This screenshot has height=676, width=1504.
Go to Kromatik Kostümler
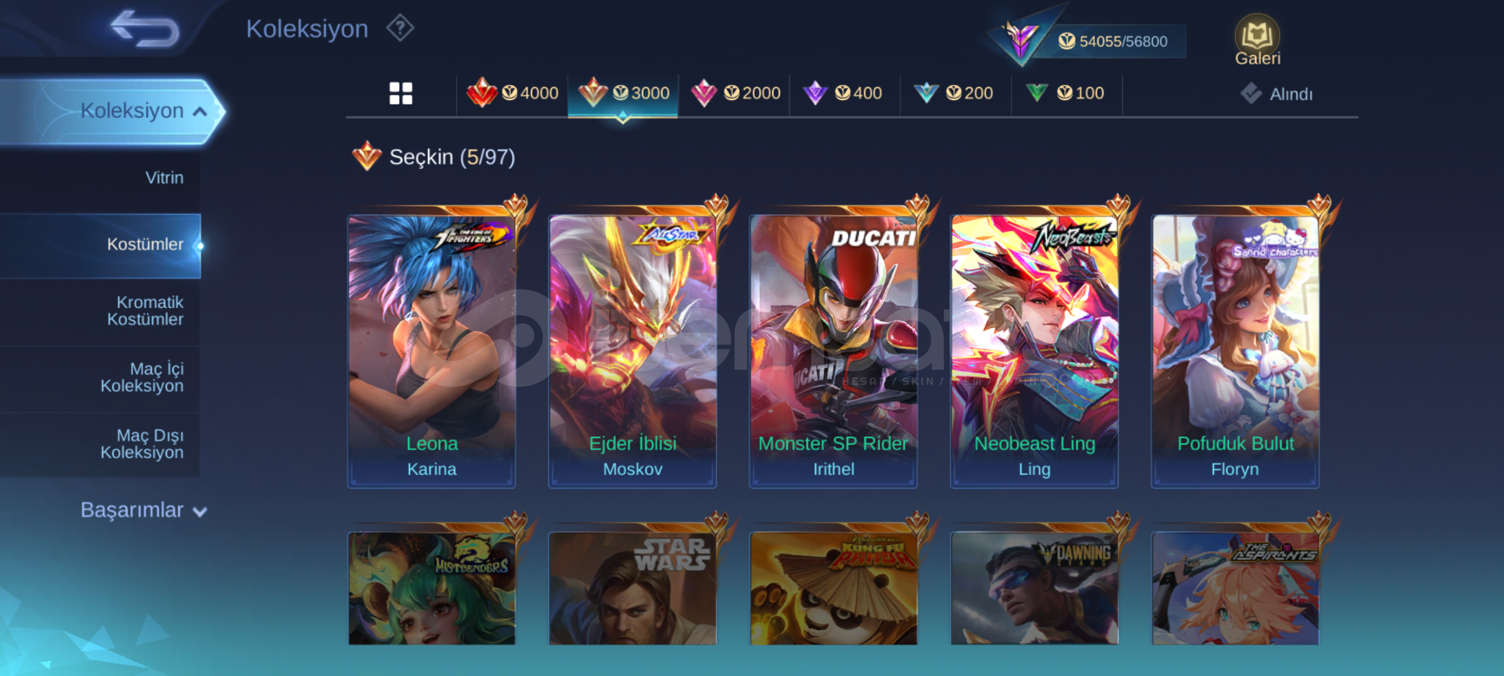pyautogui.click(x=145, y=311)
